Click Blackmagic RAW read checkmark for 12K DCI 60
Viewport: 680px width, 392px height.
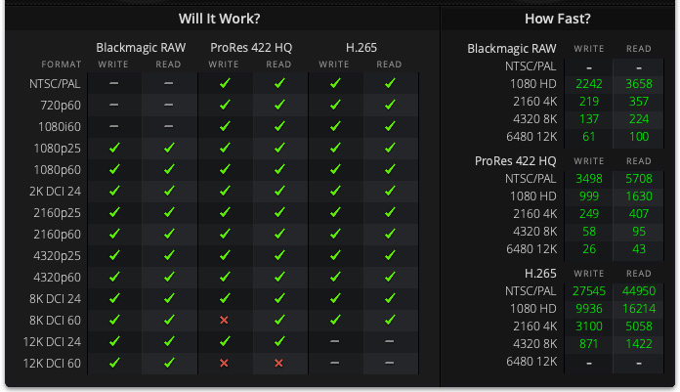point(169,363)
